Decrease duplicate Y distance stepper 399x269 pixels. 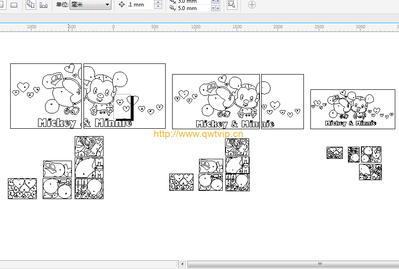[x=213, y=8]
